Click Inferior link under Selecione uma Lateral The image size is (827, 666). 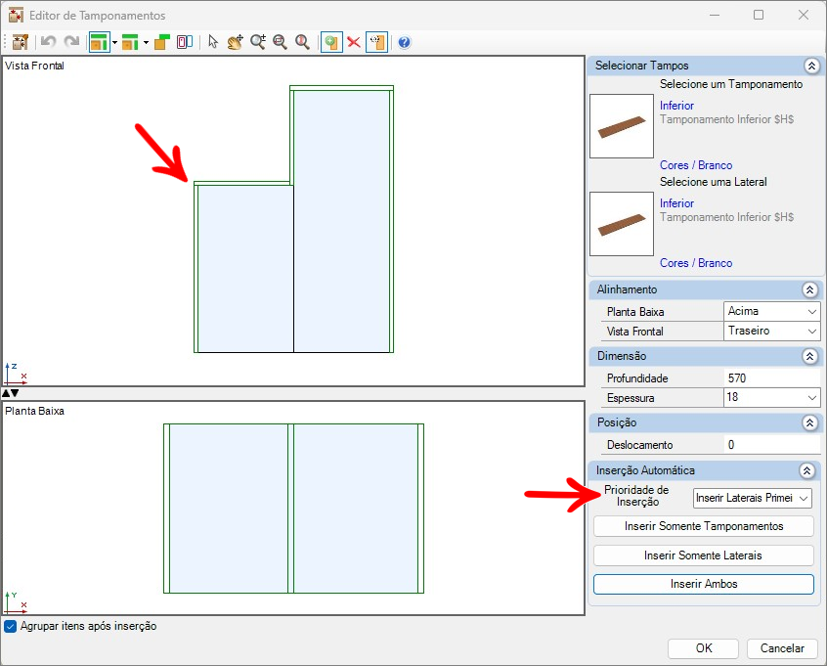pos(676,203)
